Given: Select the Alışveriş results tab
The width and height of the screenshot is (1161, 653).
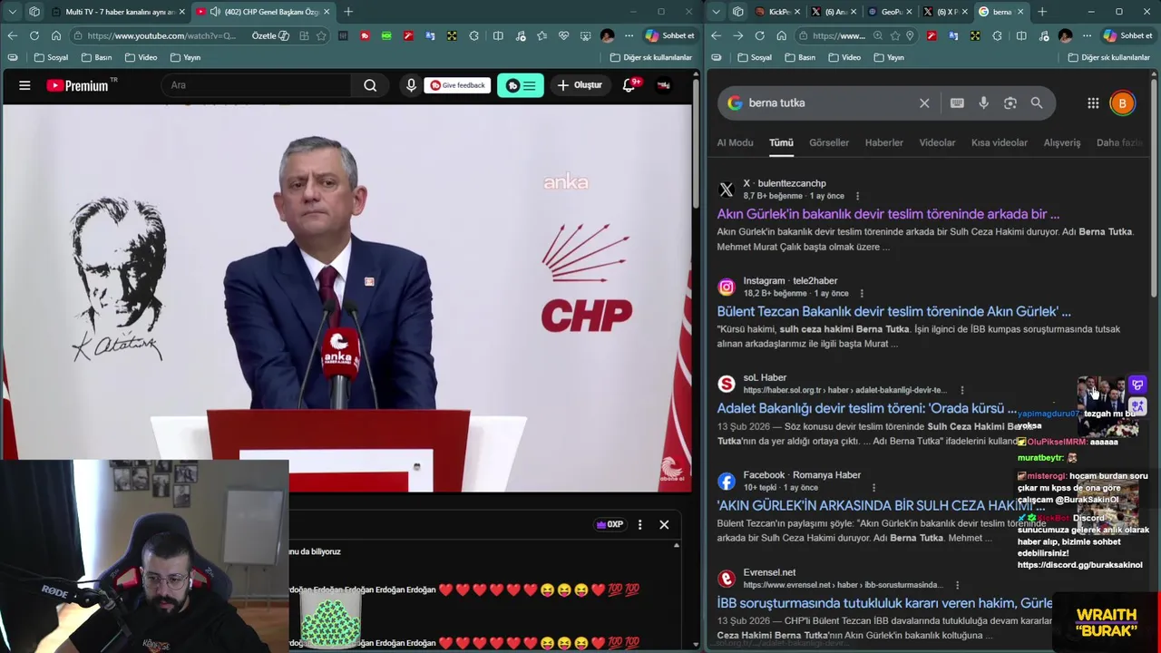Looking at the screenshot, I should tap(1062, 142).
